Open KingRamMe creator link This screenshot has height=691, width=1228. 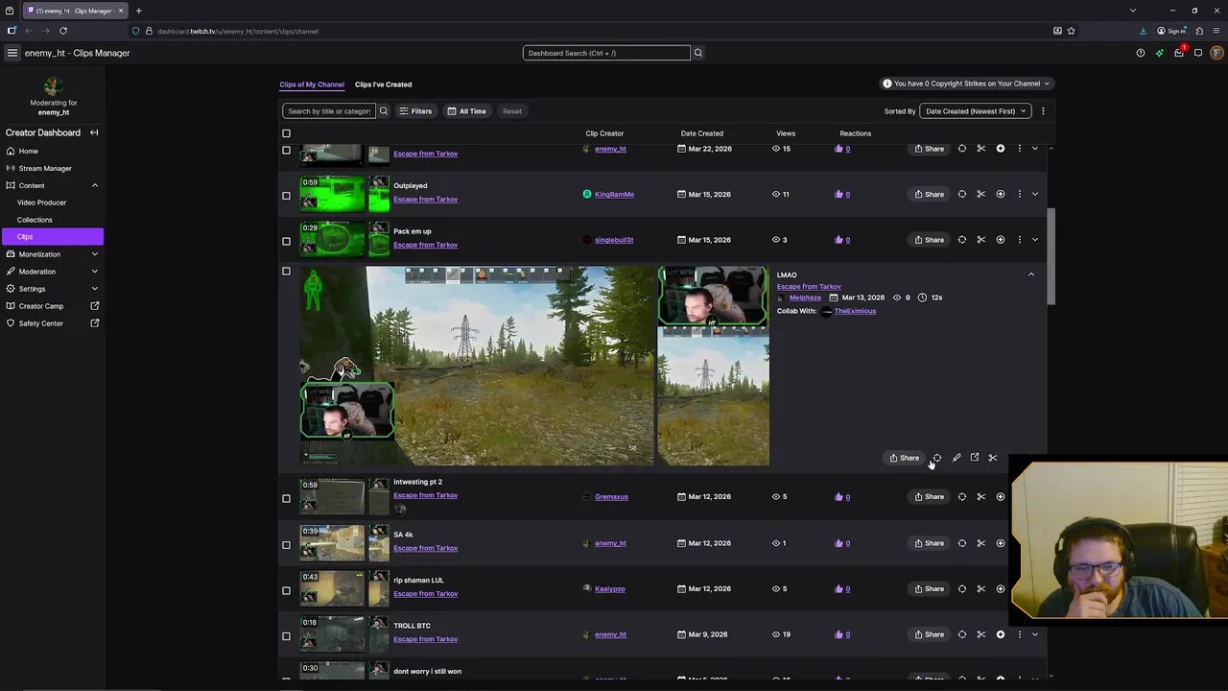pyautogui.click(x=614, y=194)
